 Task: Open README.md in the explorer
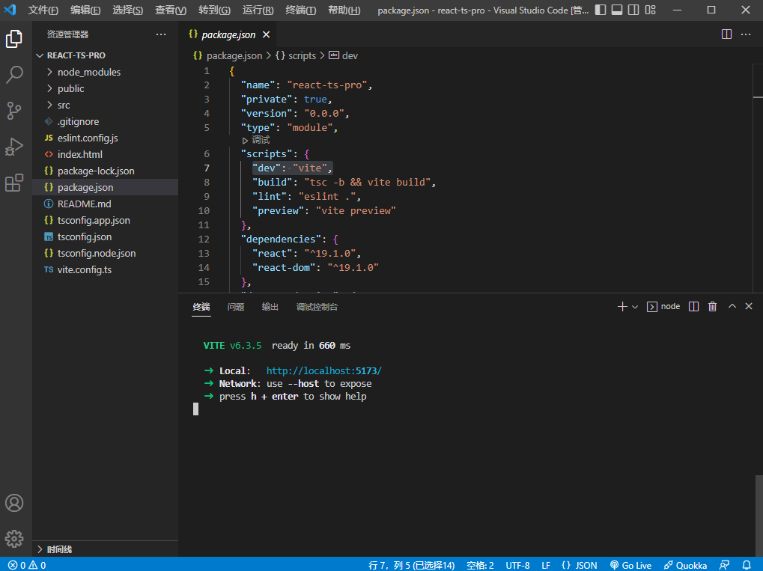tap(105, 204)
